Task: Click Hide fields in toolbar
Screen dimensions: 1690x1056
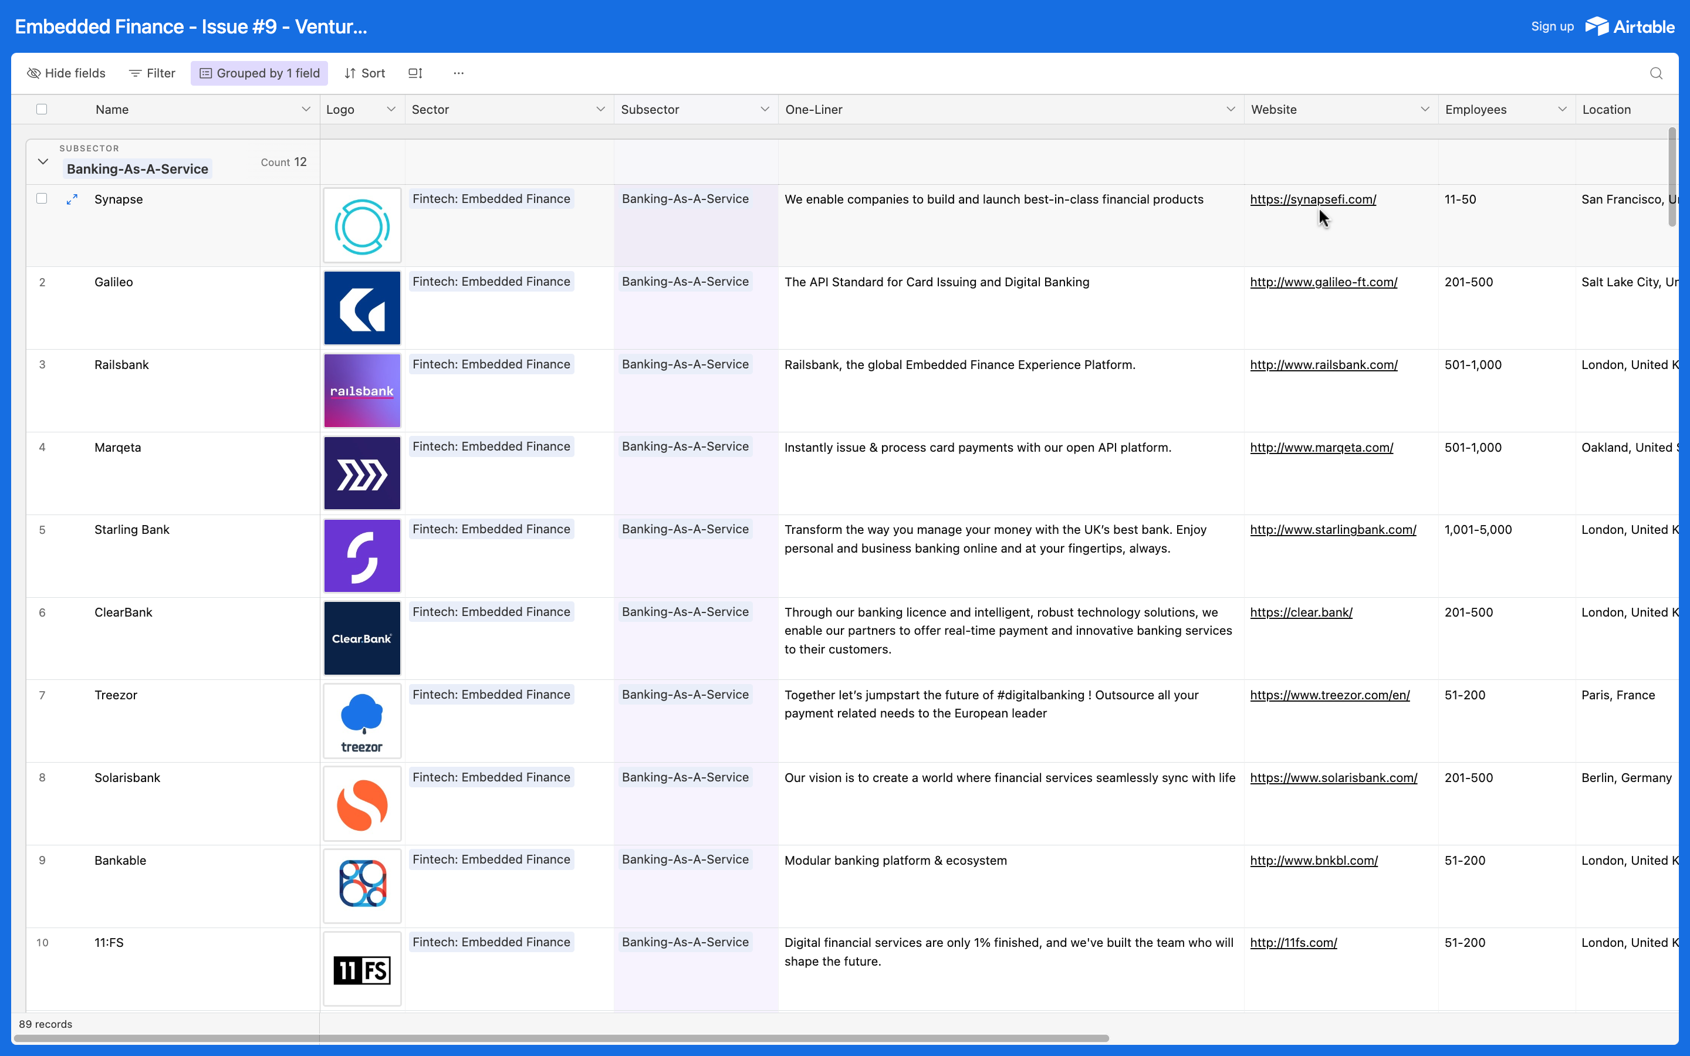Action: tap(66, 73)
